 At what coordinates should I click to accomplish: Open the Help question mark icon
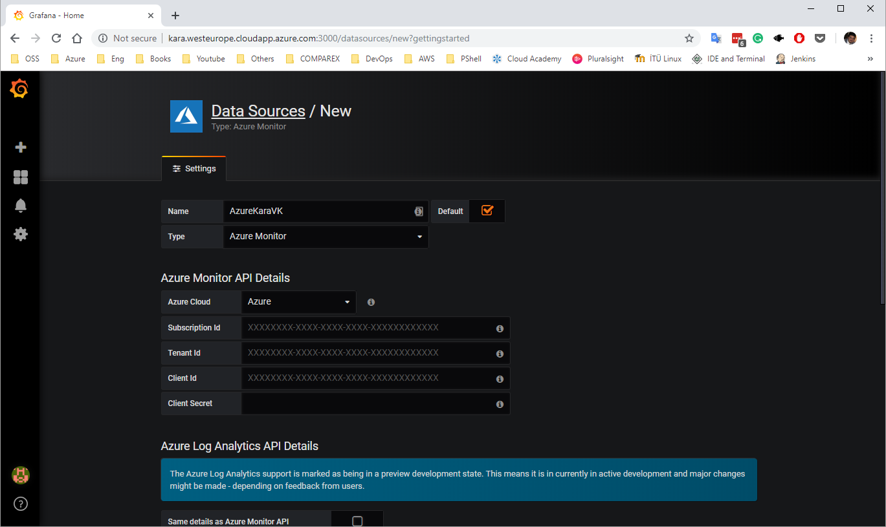pos(21,504)
